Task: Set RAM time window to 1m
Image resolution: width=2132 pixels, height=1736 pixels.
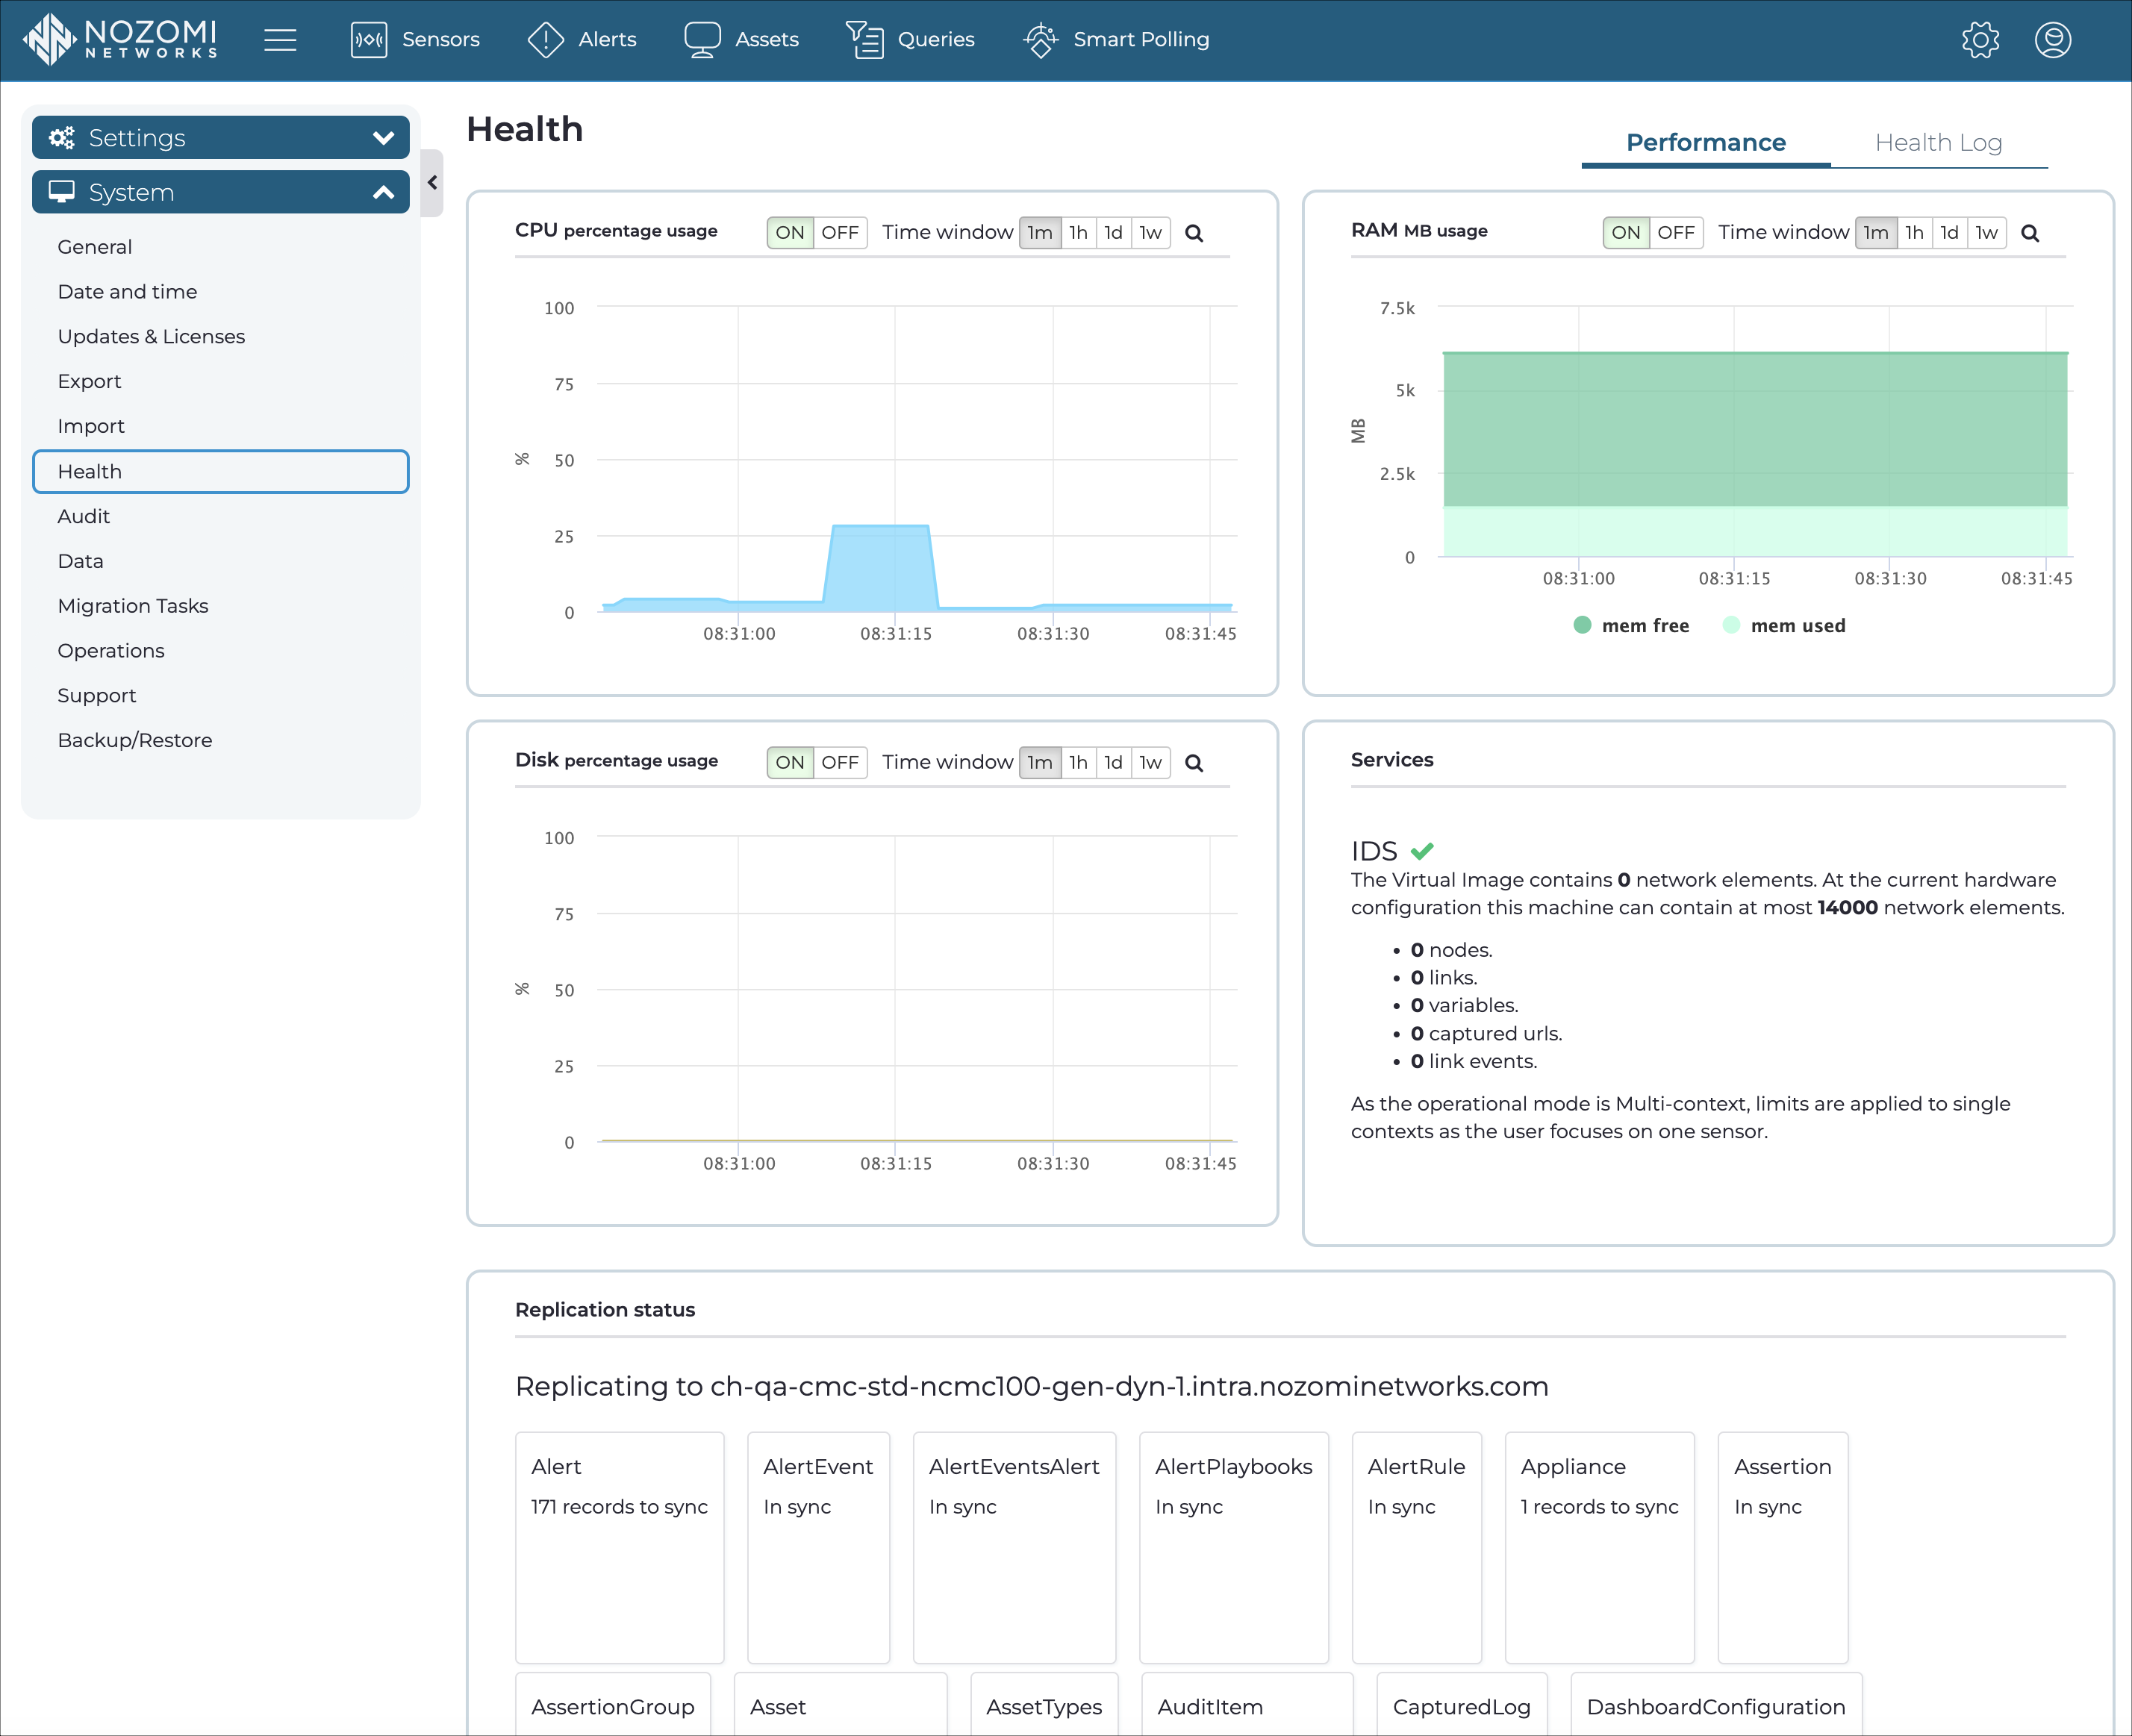Action: point(1876,233)
